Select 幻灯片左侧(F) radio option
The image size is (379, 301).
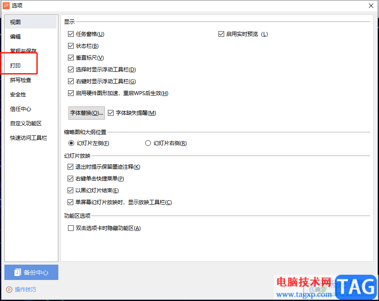tap(71, 143)
